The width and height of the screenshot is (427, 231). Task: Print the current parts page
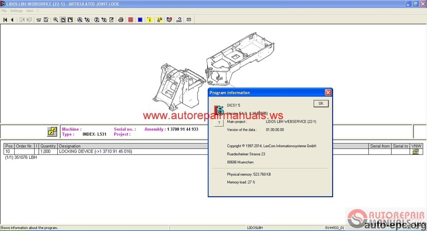click(121, 20)
